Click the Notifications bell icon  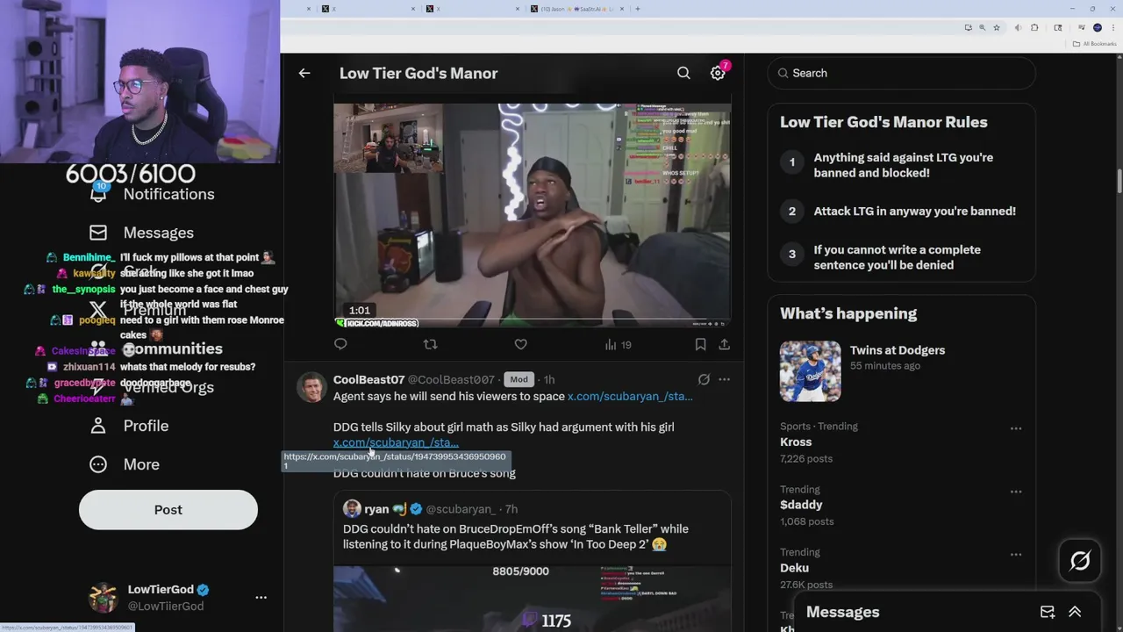point(98,193)
